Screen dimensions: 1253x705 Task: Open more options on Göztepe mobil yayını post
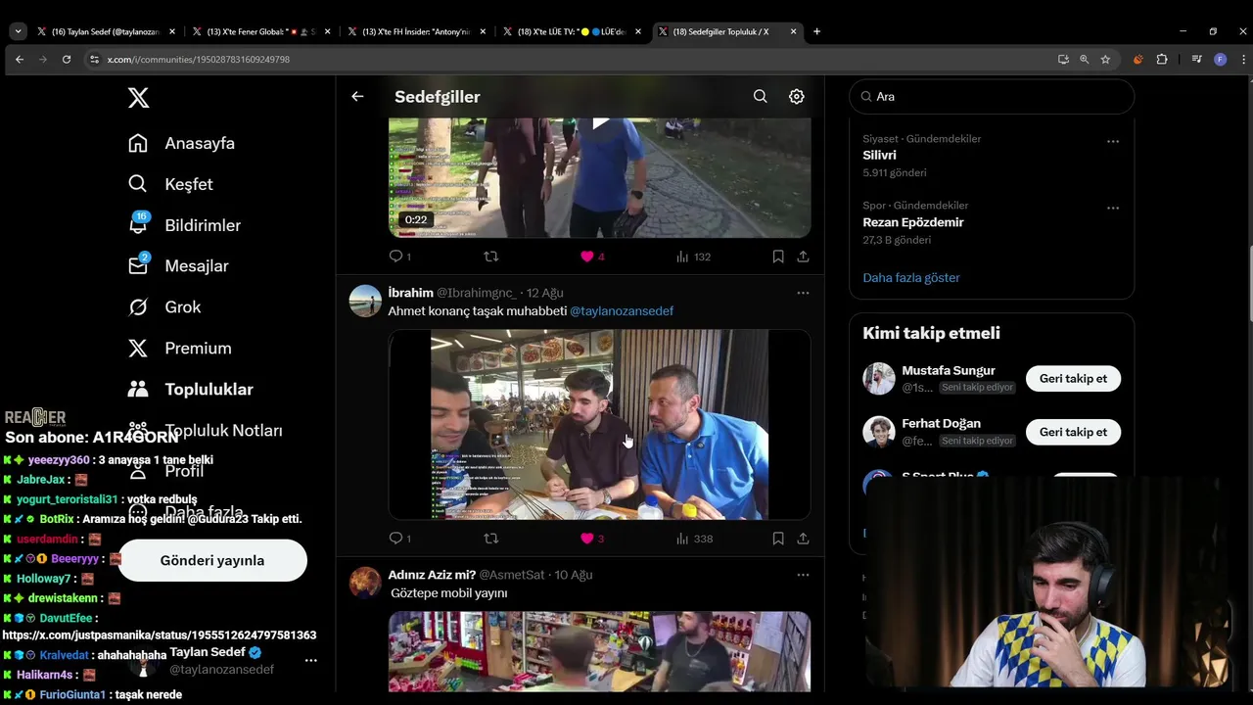[803, 575]
